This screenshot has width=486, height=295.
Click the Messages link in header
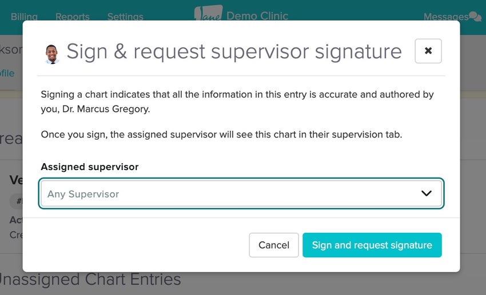[x=446, y=17]
